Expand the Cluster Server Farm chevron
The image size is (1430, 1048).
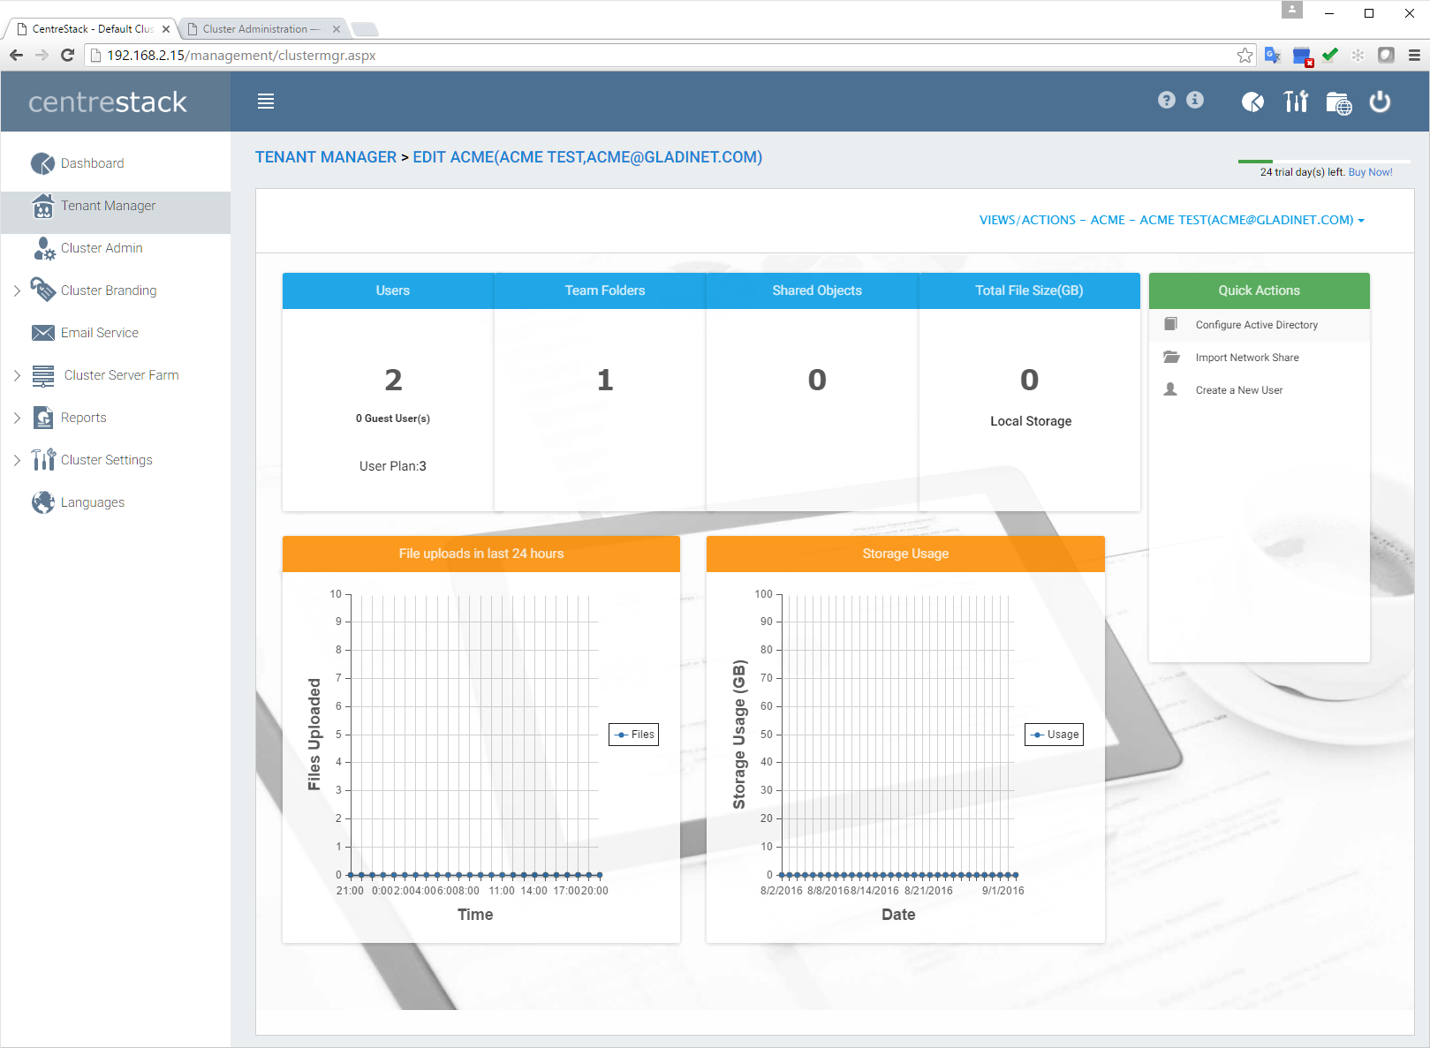pyautogui.click(x=17, y=375)
